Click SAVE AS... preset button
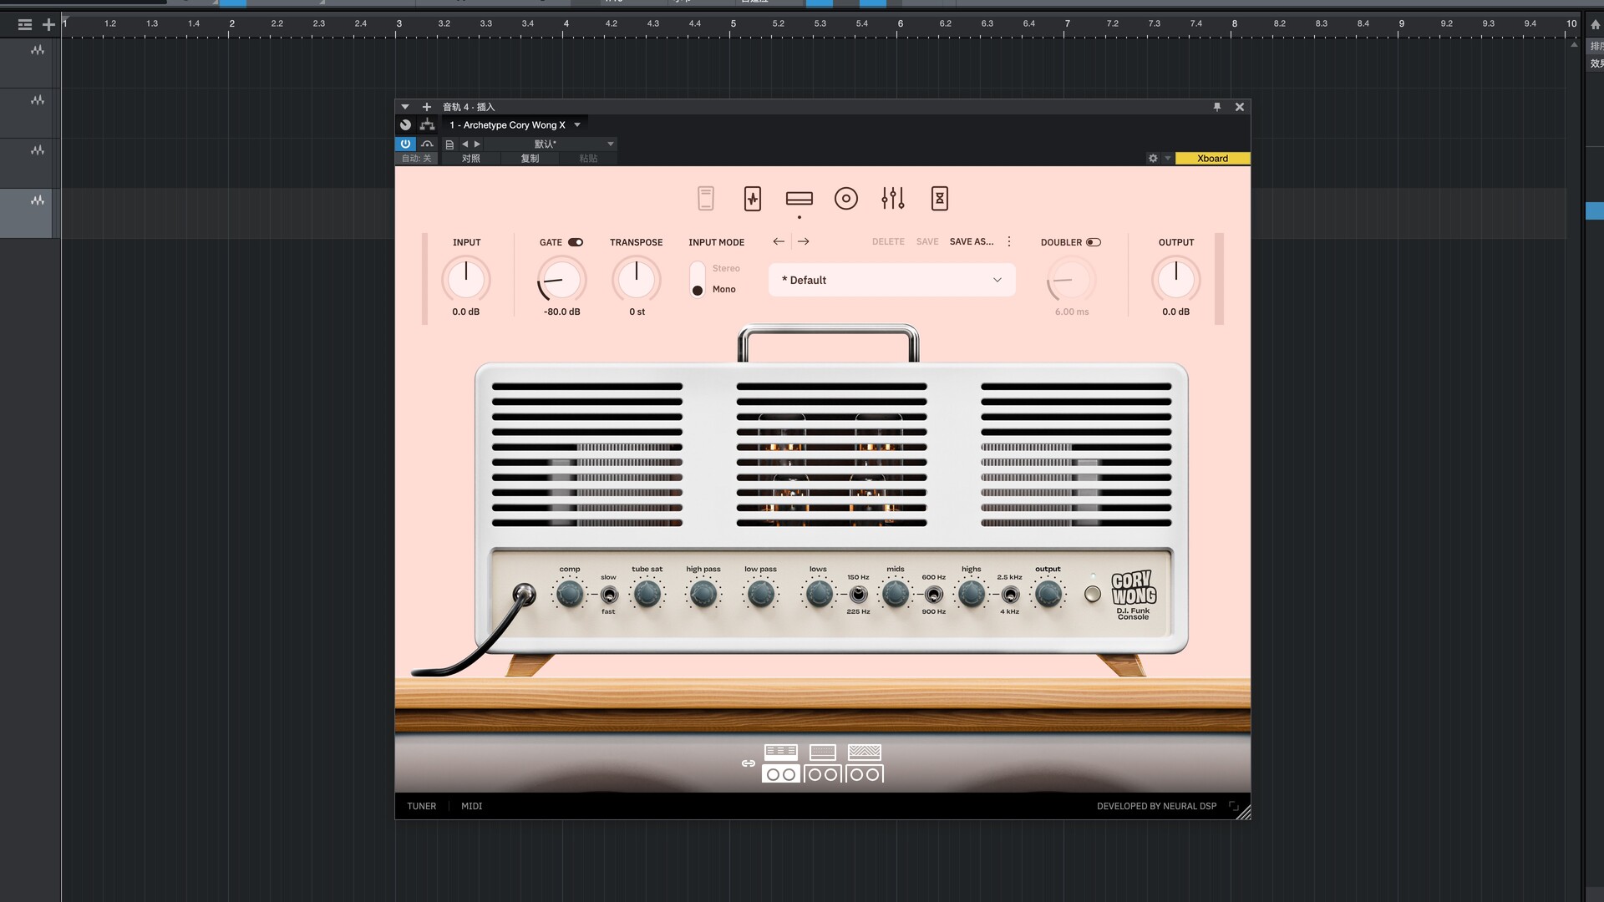Screen dimensions: 1604x902 [971, 241]
